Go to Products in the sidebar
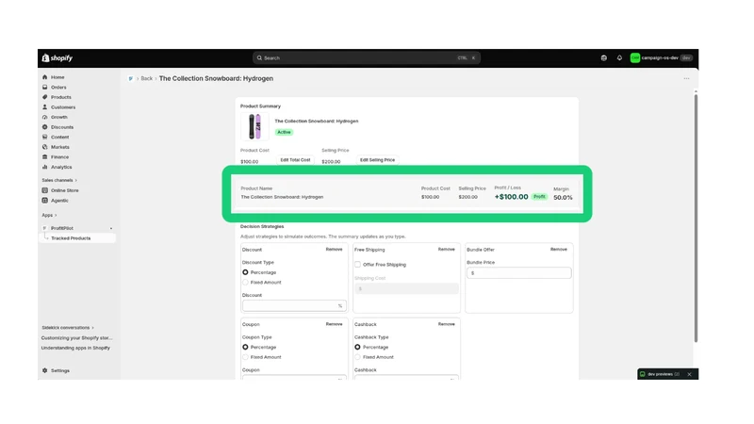Viewport: 754px width, 424px height. pos(61,97)
